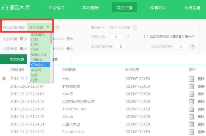Adjust the 点歌音量 slider
The image size is (206, 136).
coord(58,49)
